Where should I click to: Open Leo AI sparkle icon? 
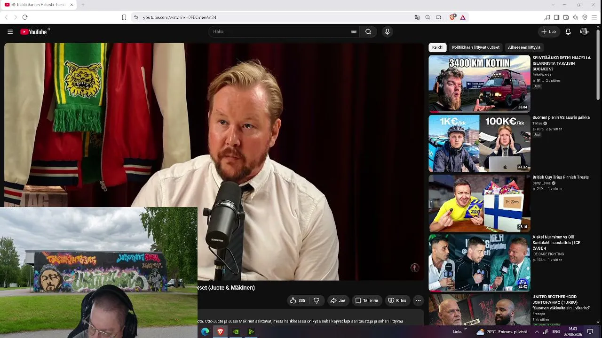pos(575,17)
